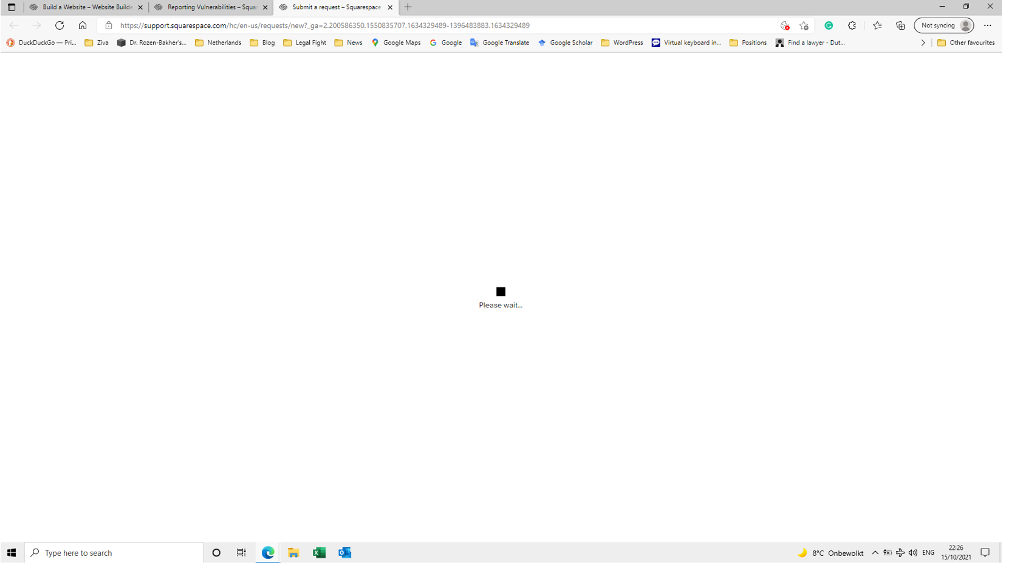View site information via padlock icon
This screenshot has height=565, width=1020.
pos(108,26)
